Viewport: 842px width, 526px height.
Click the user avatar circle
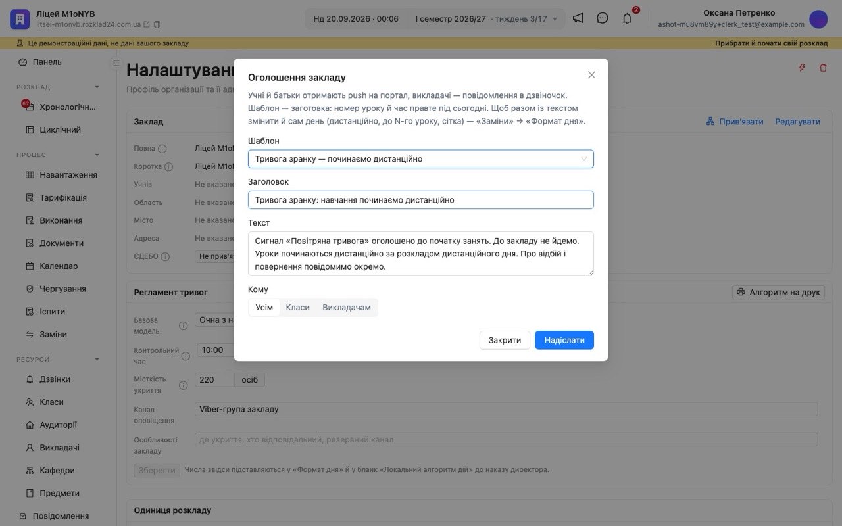818,19
